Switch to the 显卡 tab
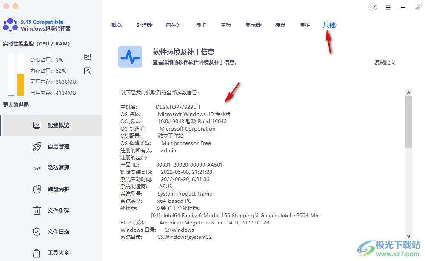The height and width of the screenshot is (261, 425). (201, 25)
